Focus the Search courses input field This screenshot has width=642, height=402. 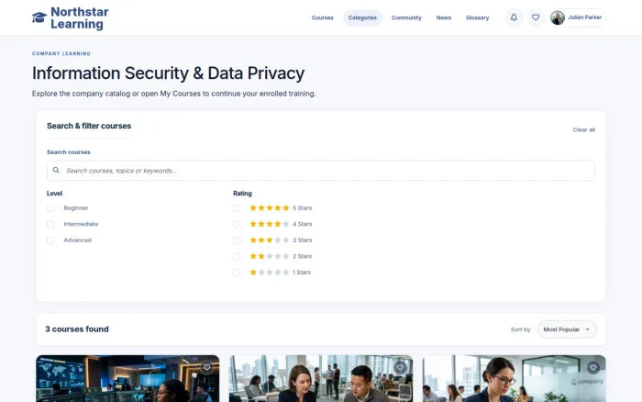click(x=321, y=171)
